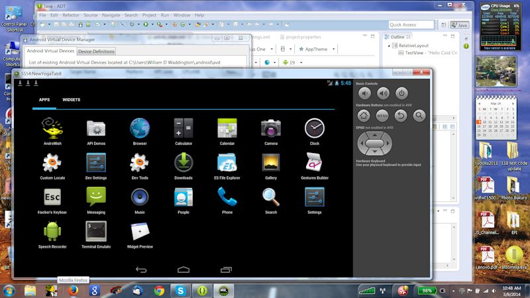Viewport: 530px width, 298px height.
Task: Open Dev Settings app
Action: 96,166
